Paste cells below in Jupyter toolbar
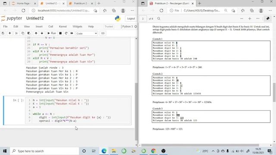 pos(29,33)
